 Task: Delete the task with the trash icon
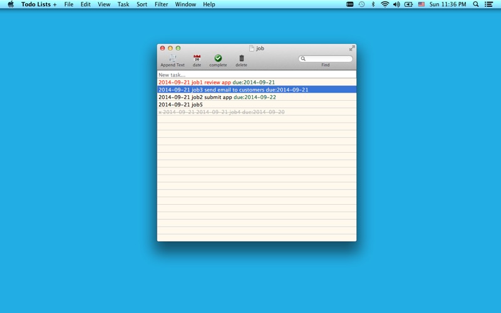[242, 58]
